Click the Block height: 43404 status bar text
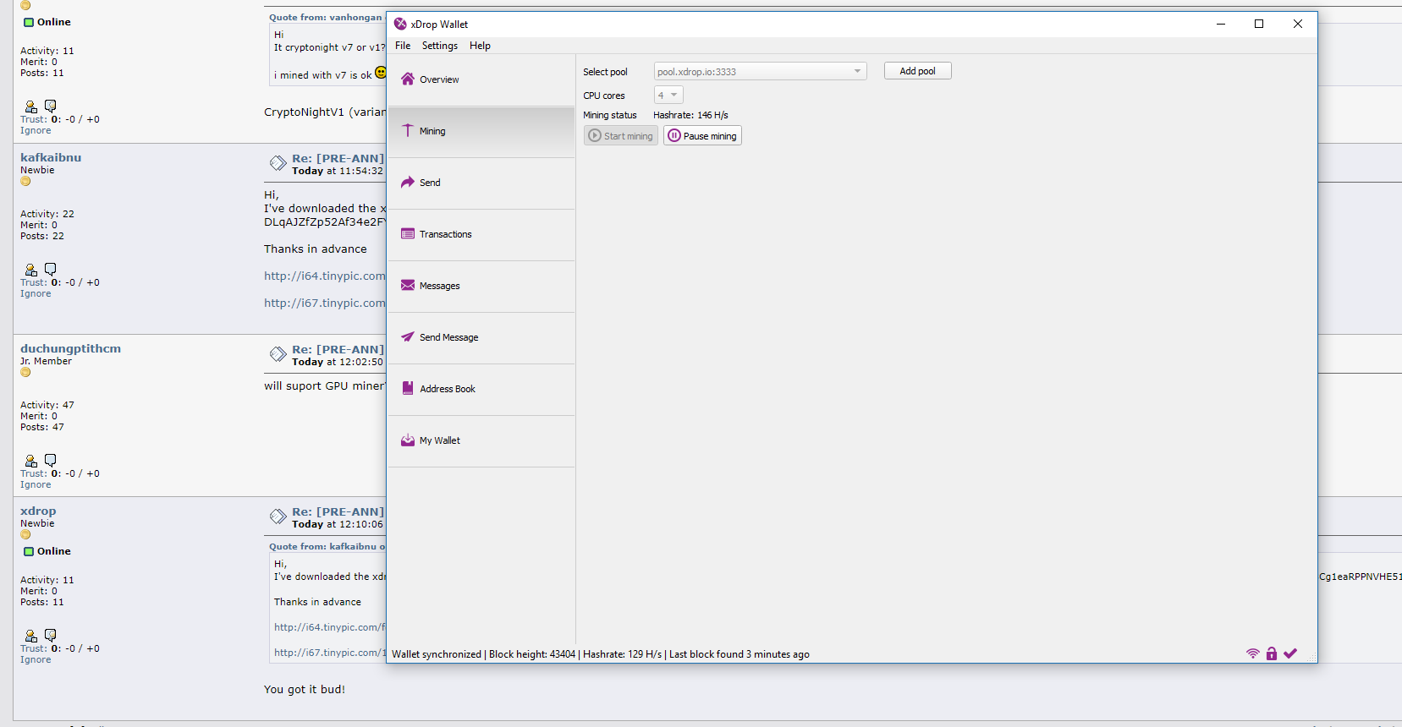 pos(532,654)
